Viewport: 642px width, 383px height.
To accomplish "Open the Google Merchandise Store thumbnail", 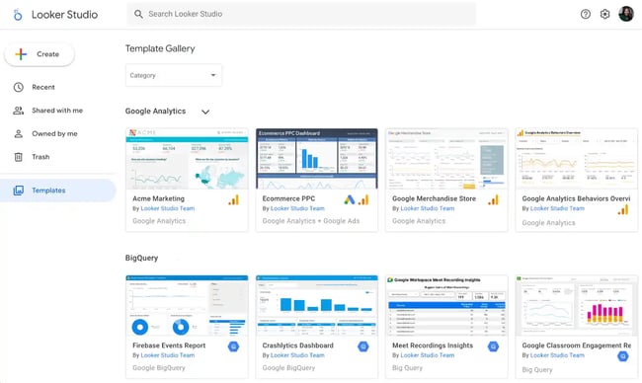I will (x=446, y=159).
